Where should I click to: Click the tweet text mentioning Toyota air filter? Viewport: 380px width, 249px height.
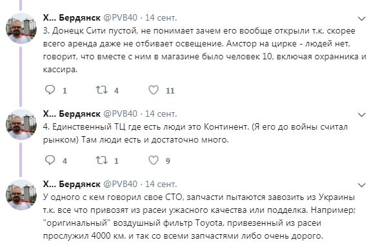(x=199, y=217)
